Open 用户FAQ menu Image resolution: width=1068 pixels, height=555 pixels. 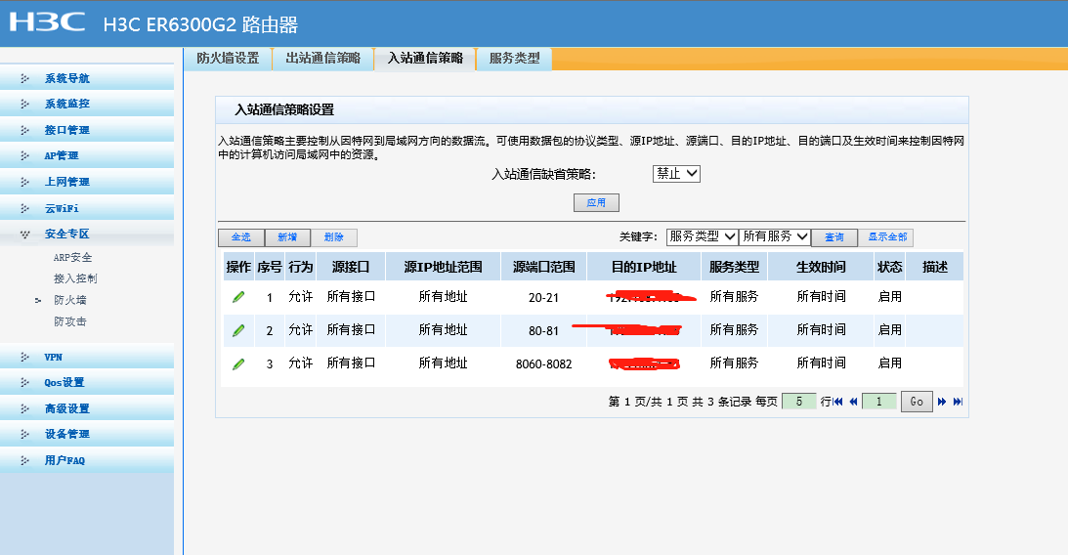(x=87, y=460)
